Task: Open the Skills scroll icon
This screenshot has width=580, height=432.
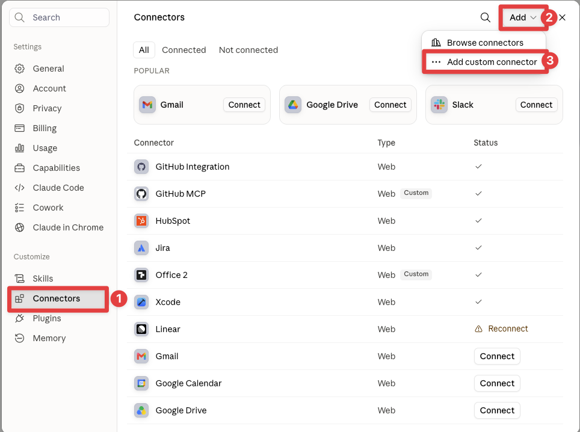Action: point(20,279)
